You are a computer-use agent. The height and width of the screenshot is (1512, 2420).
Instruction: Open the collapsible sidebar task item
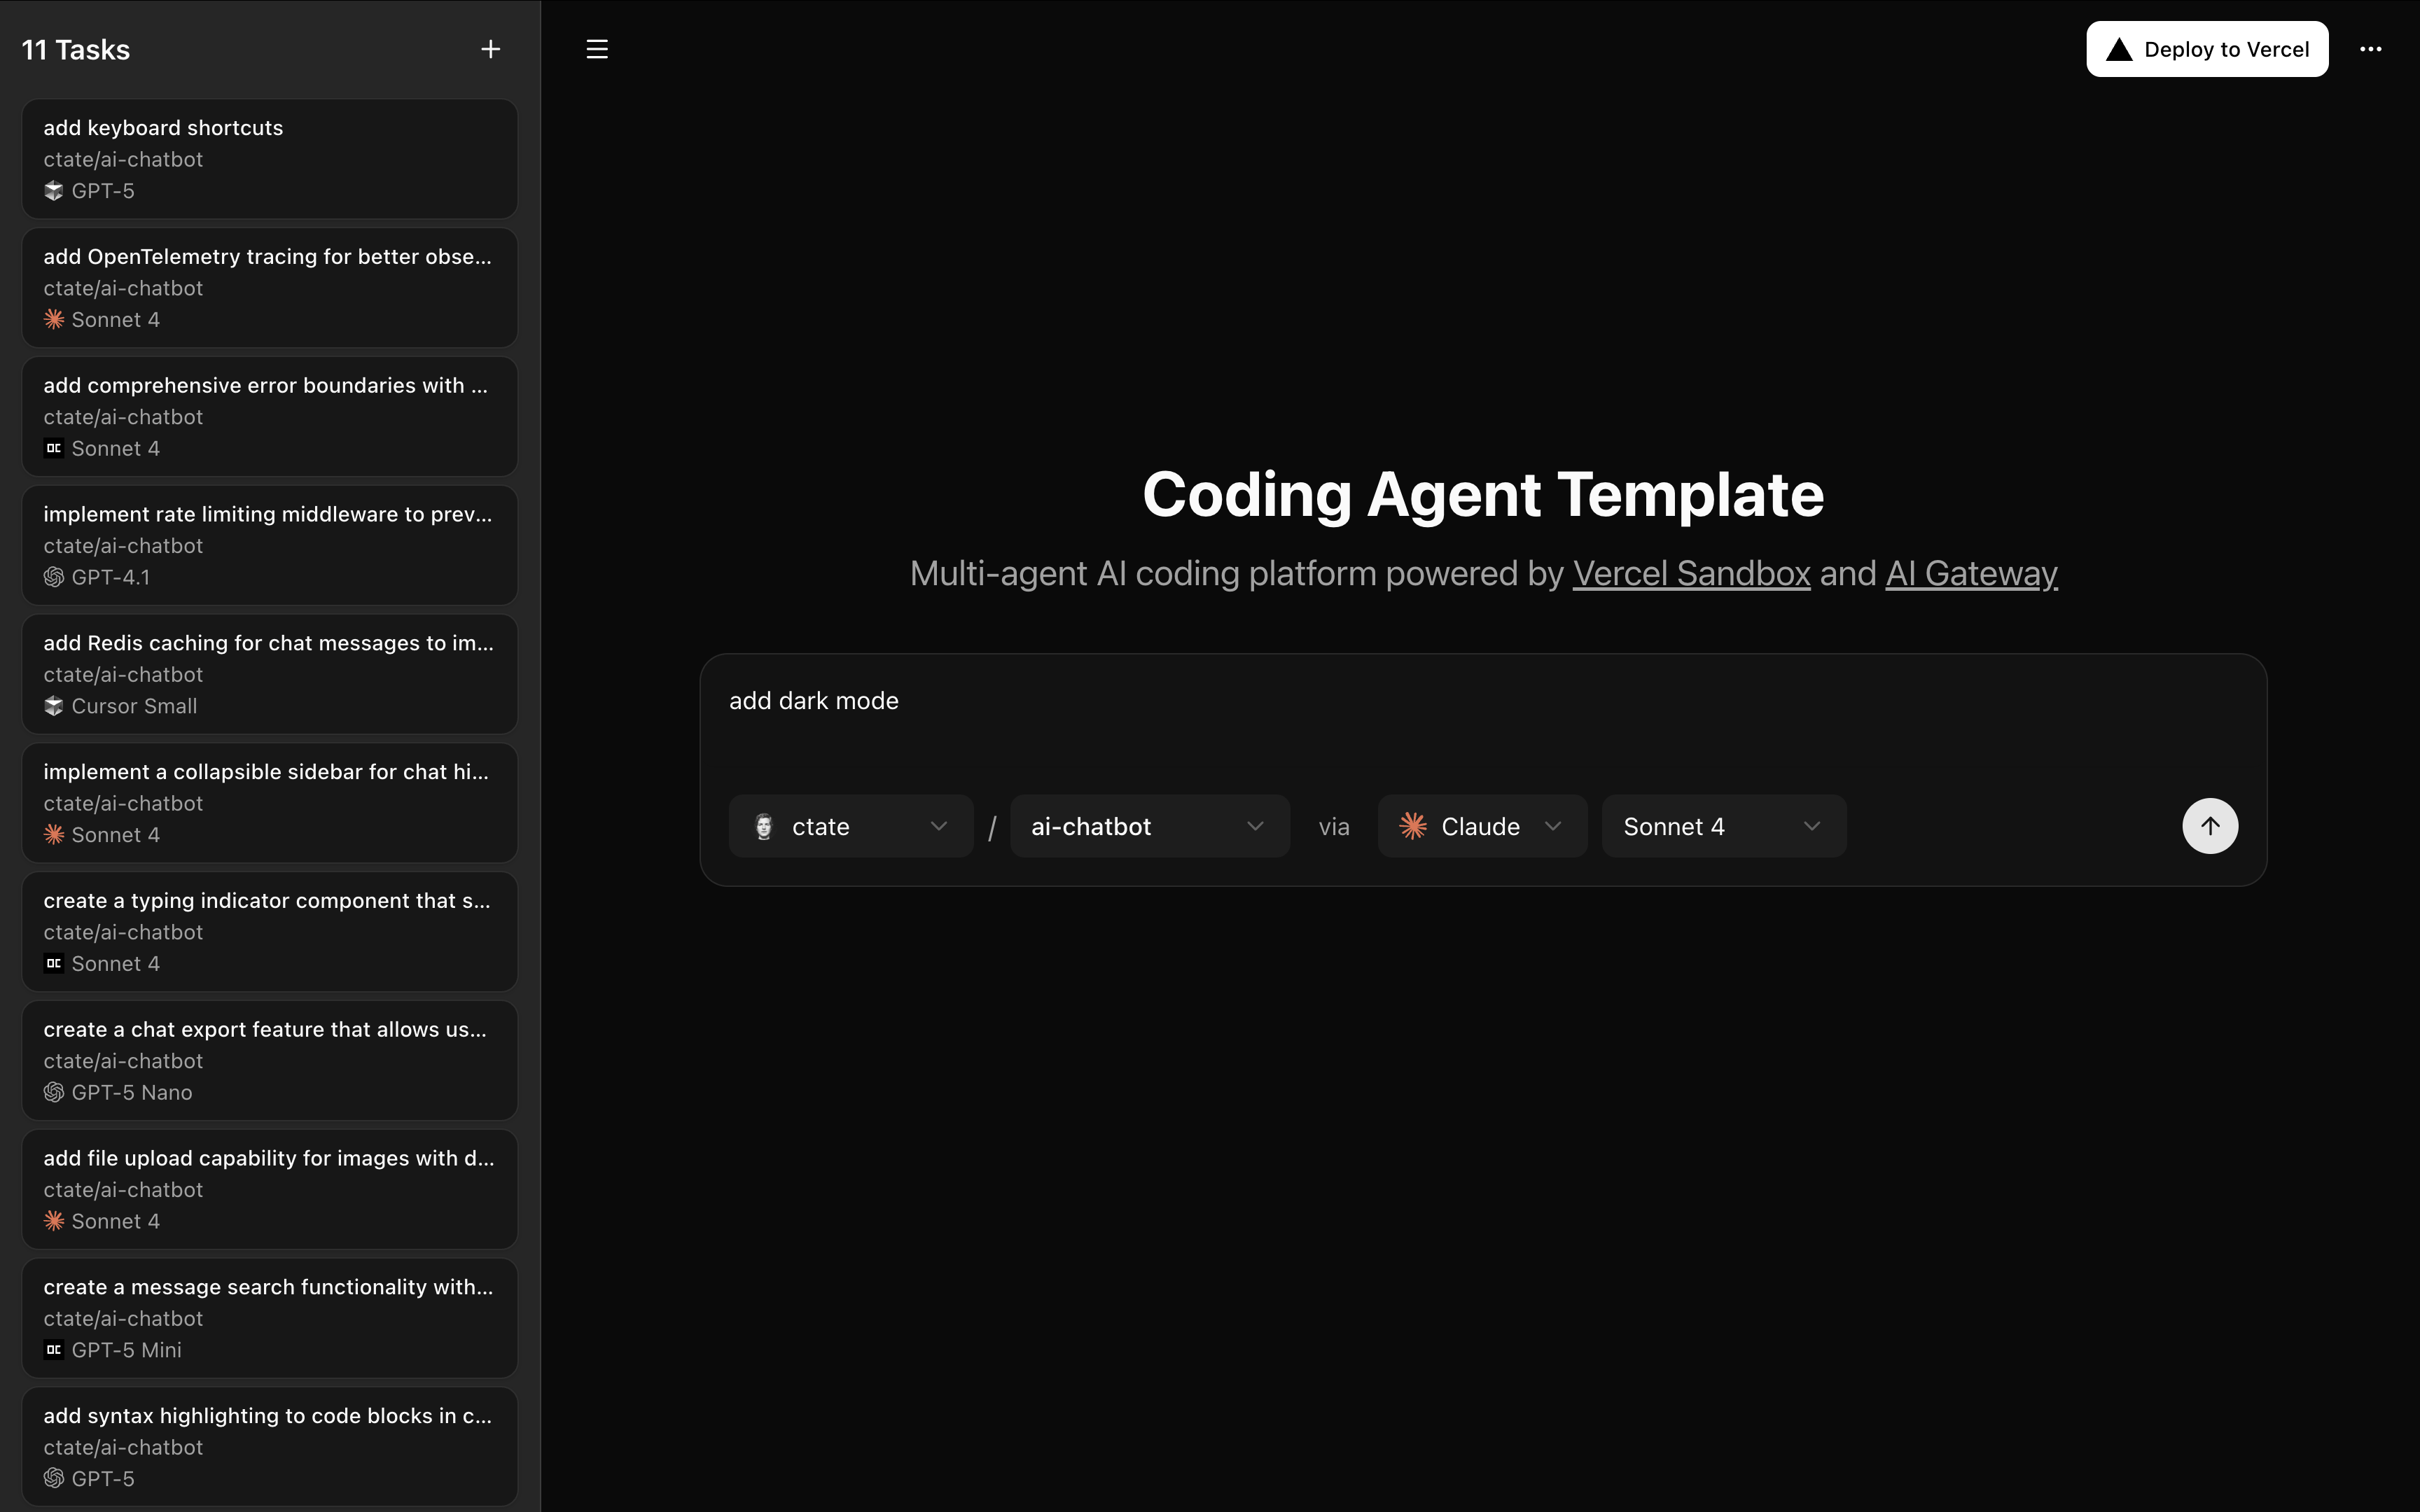point(269,802)
